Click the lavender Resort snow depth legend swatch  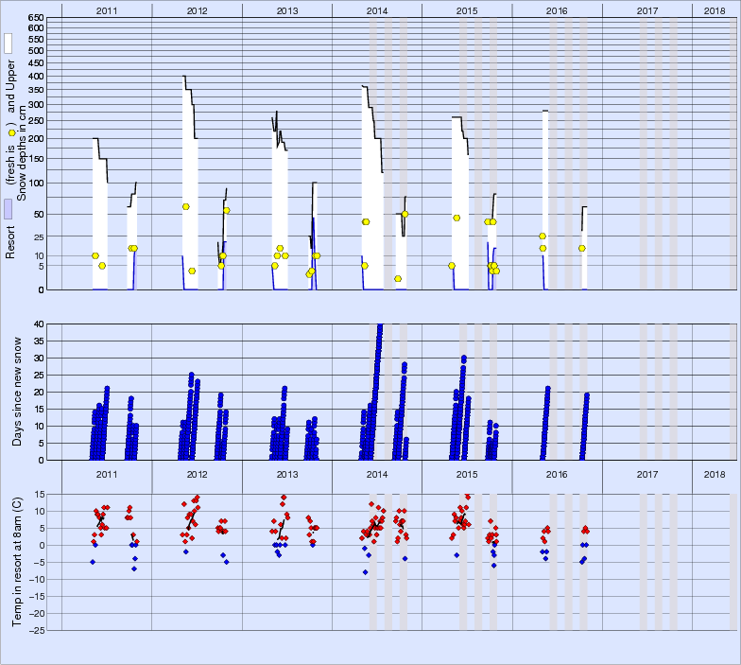(x=8, y=209)
